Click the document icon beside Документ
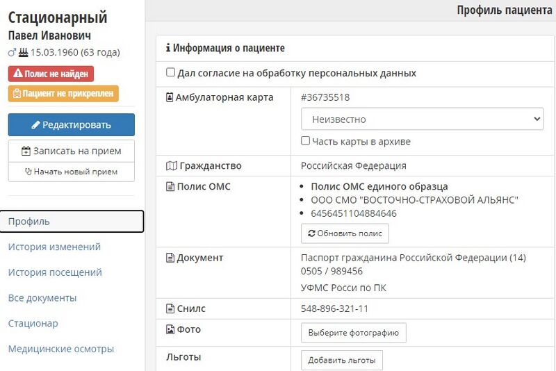The image size is (556, 371). click(170, 258)
